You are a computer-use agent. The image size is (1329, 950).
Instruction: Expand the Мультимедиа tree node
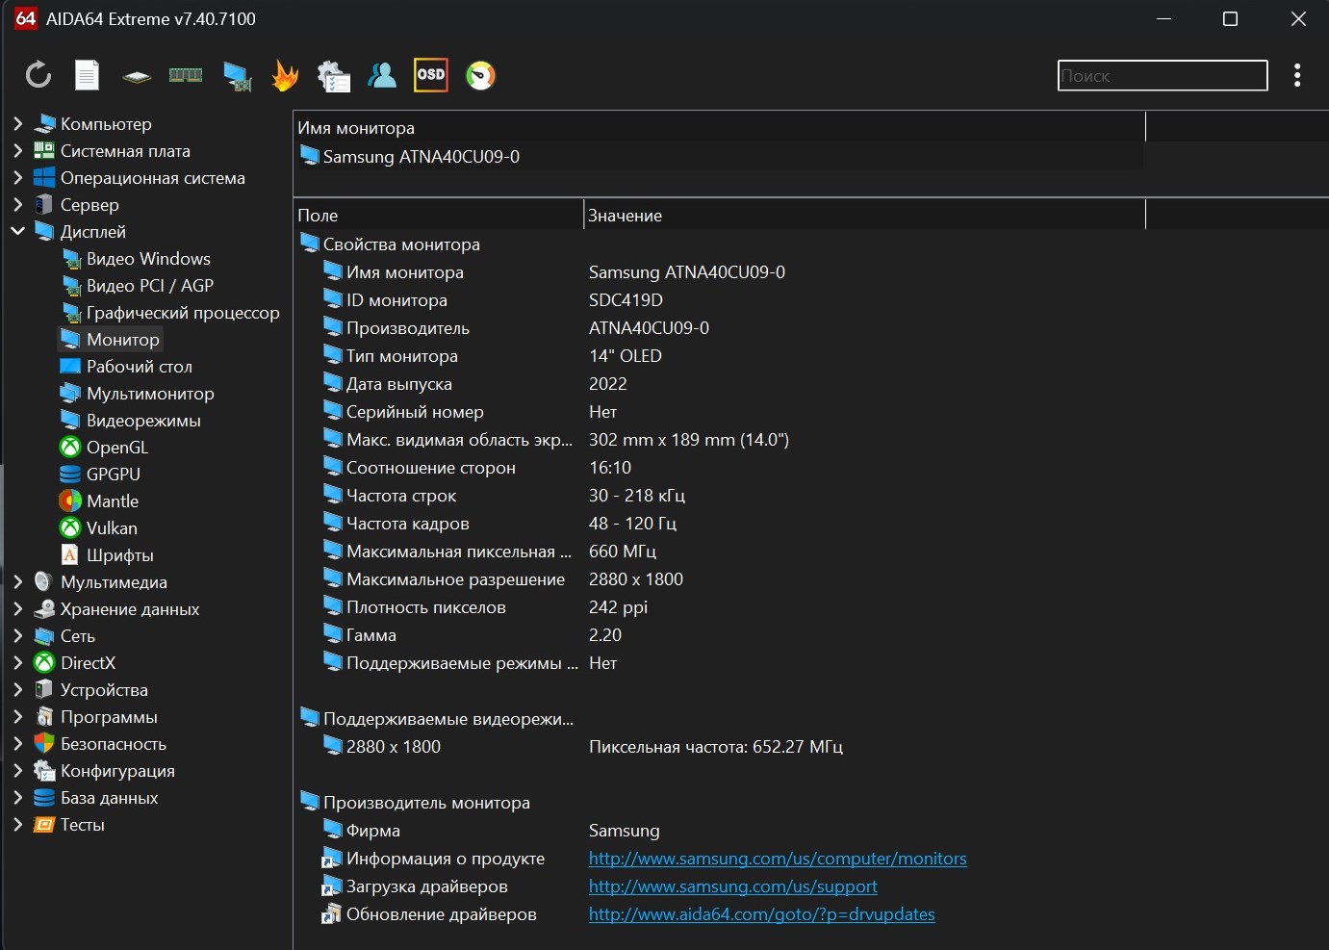tap(17, 582)
